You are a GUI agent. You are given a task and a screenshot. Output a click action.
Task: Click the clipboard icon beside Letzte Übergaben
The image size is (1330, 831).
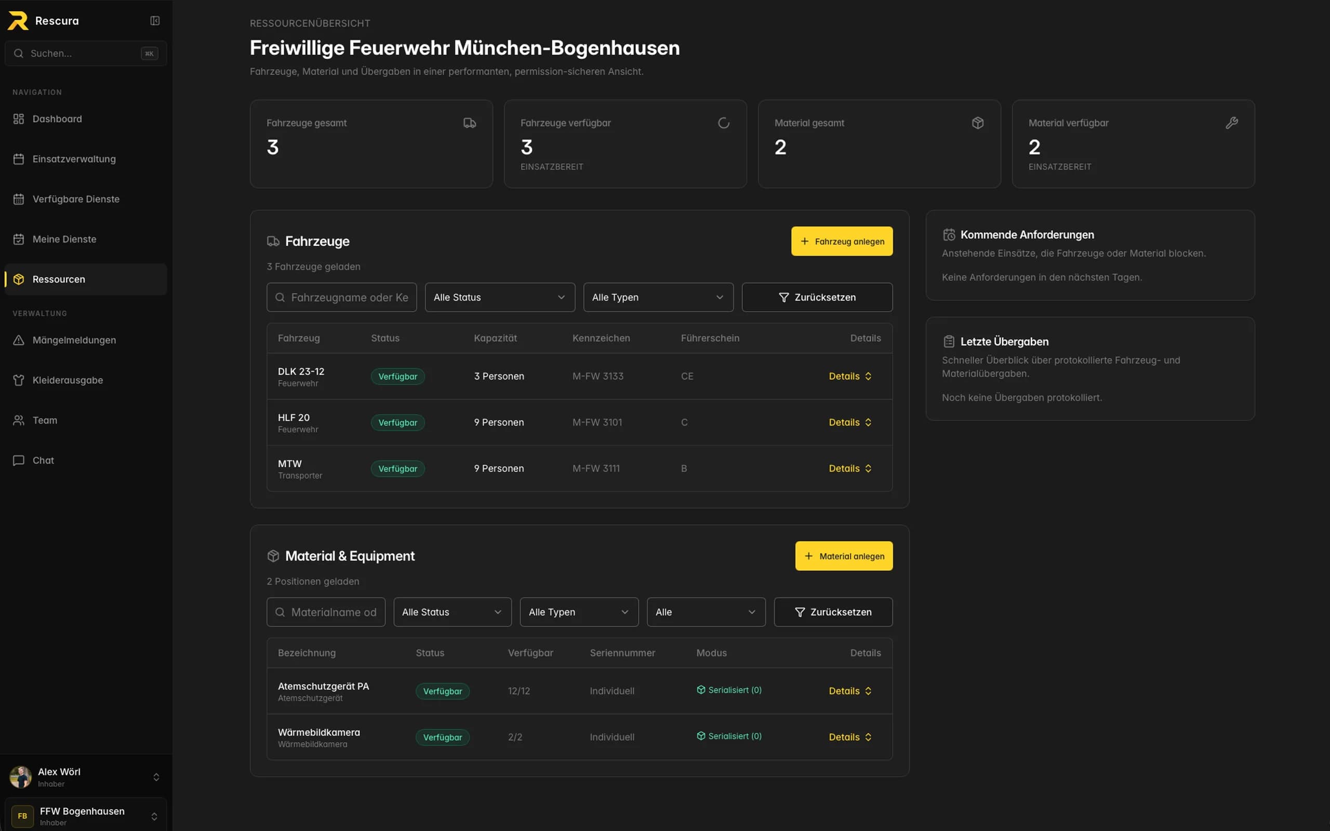[949, 341]
